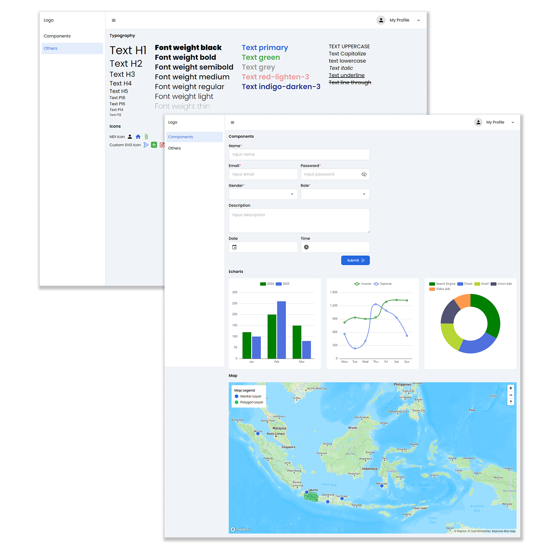Click the MDI account person icon
This screenshot has width=553, height=553.
click(x=130, y=137)
